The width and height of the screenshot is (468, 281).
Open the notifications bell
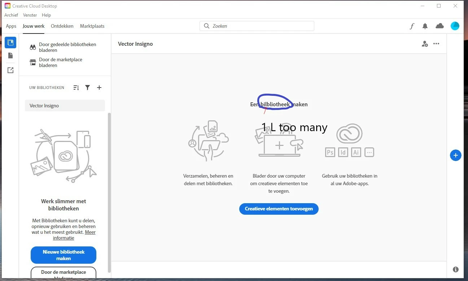pos(425,26)
